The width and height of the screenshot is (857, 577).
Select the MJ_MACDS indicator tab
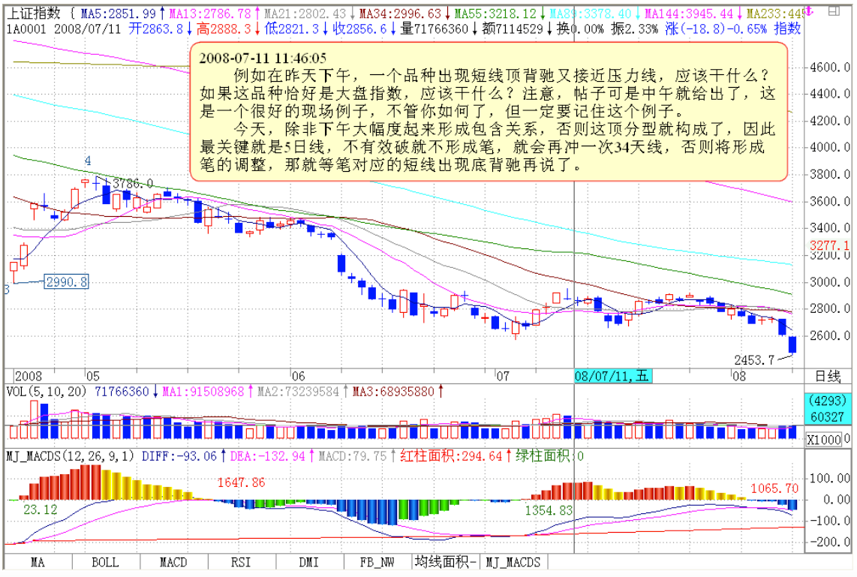(513, 562)
